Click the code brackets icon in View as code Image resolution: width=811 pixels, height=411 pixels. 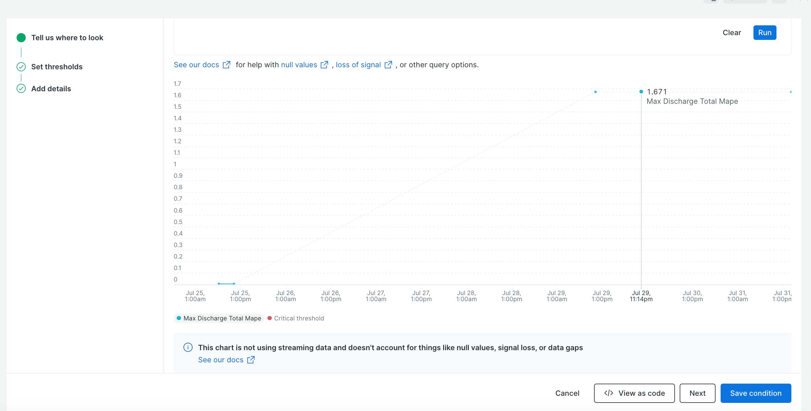609,393
